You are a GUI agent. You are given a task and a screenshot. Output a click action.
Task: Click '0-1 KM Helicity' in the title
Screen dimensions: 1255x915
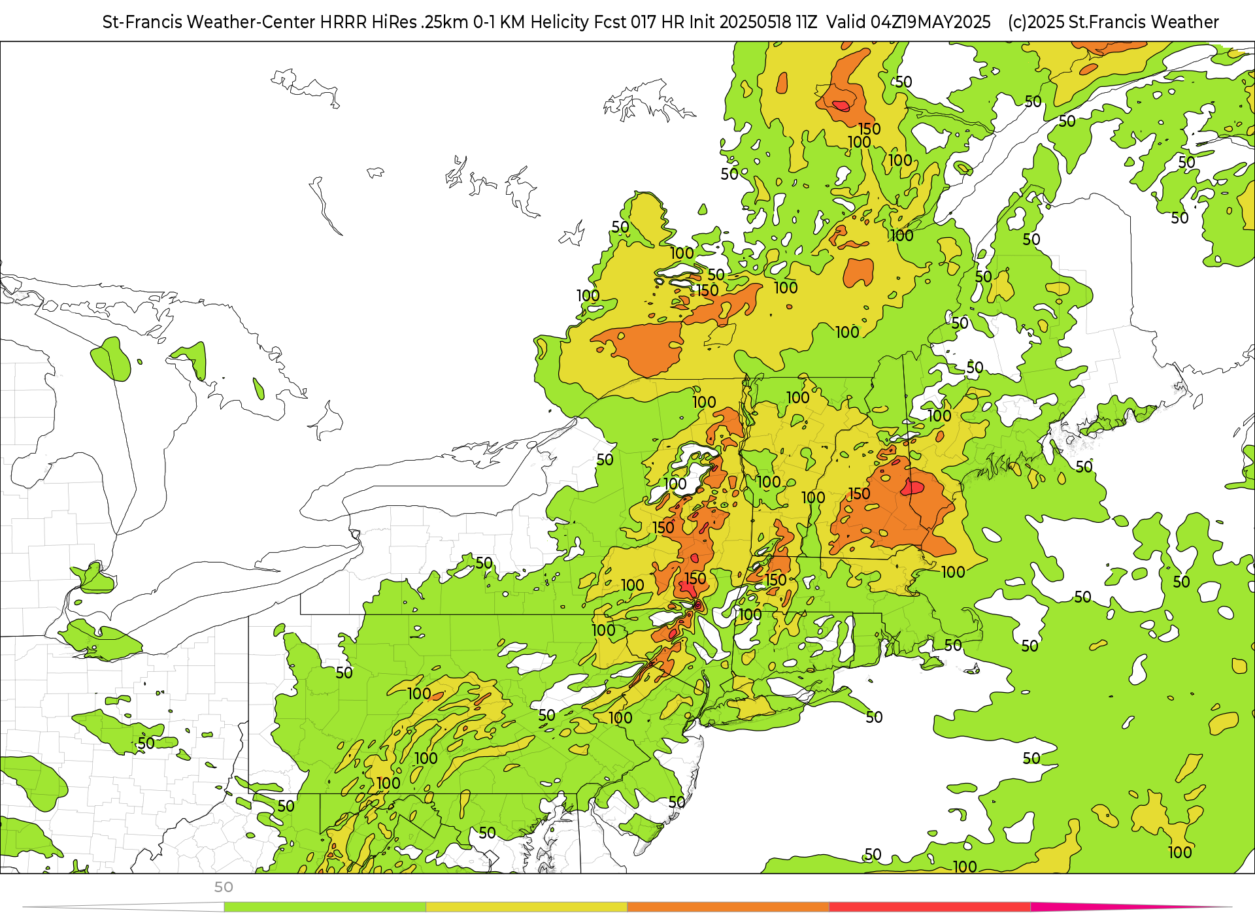(531, 22)
